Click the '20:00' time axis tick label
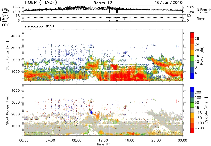 click(156, 140)
